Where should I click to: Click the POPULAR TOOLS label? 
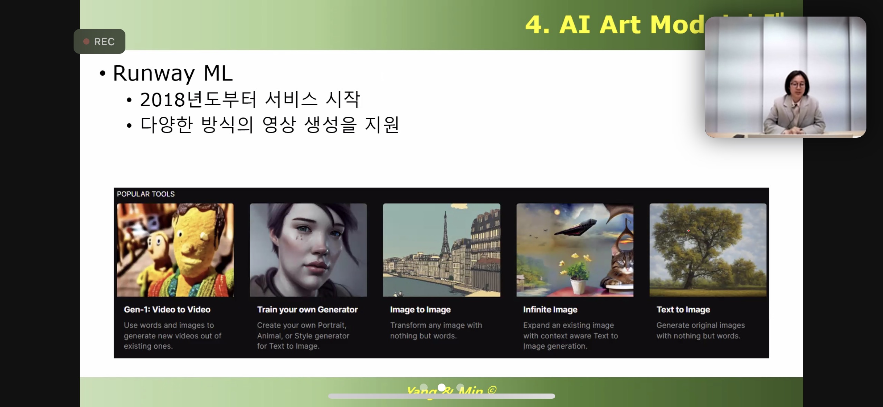[145, 194]
